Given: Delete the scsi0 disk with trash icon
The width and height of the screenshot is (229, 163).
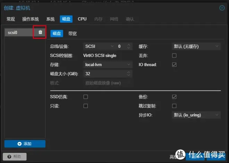Looking at the screenshot, I should [x=40, y=32].
